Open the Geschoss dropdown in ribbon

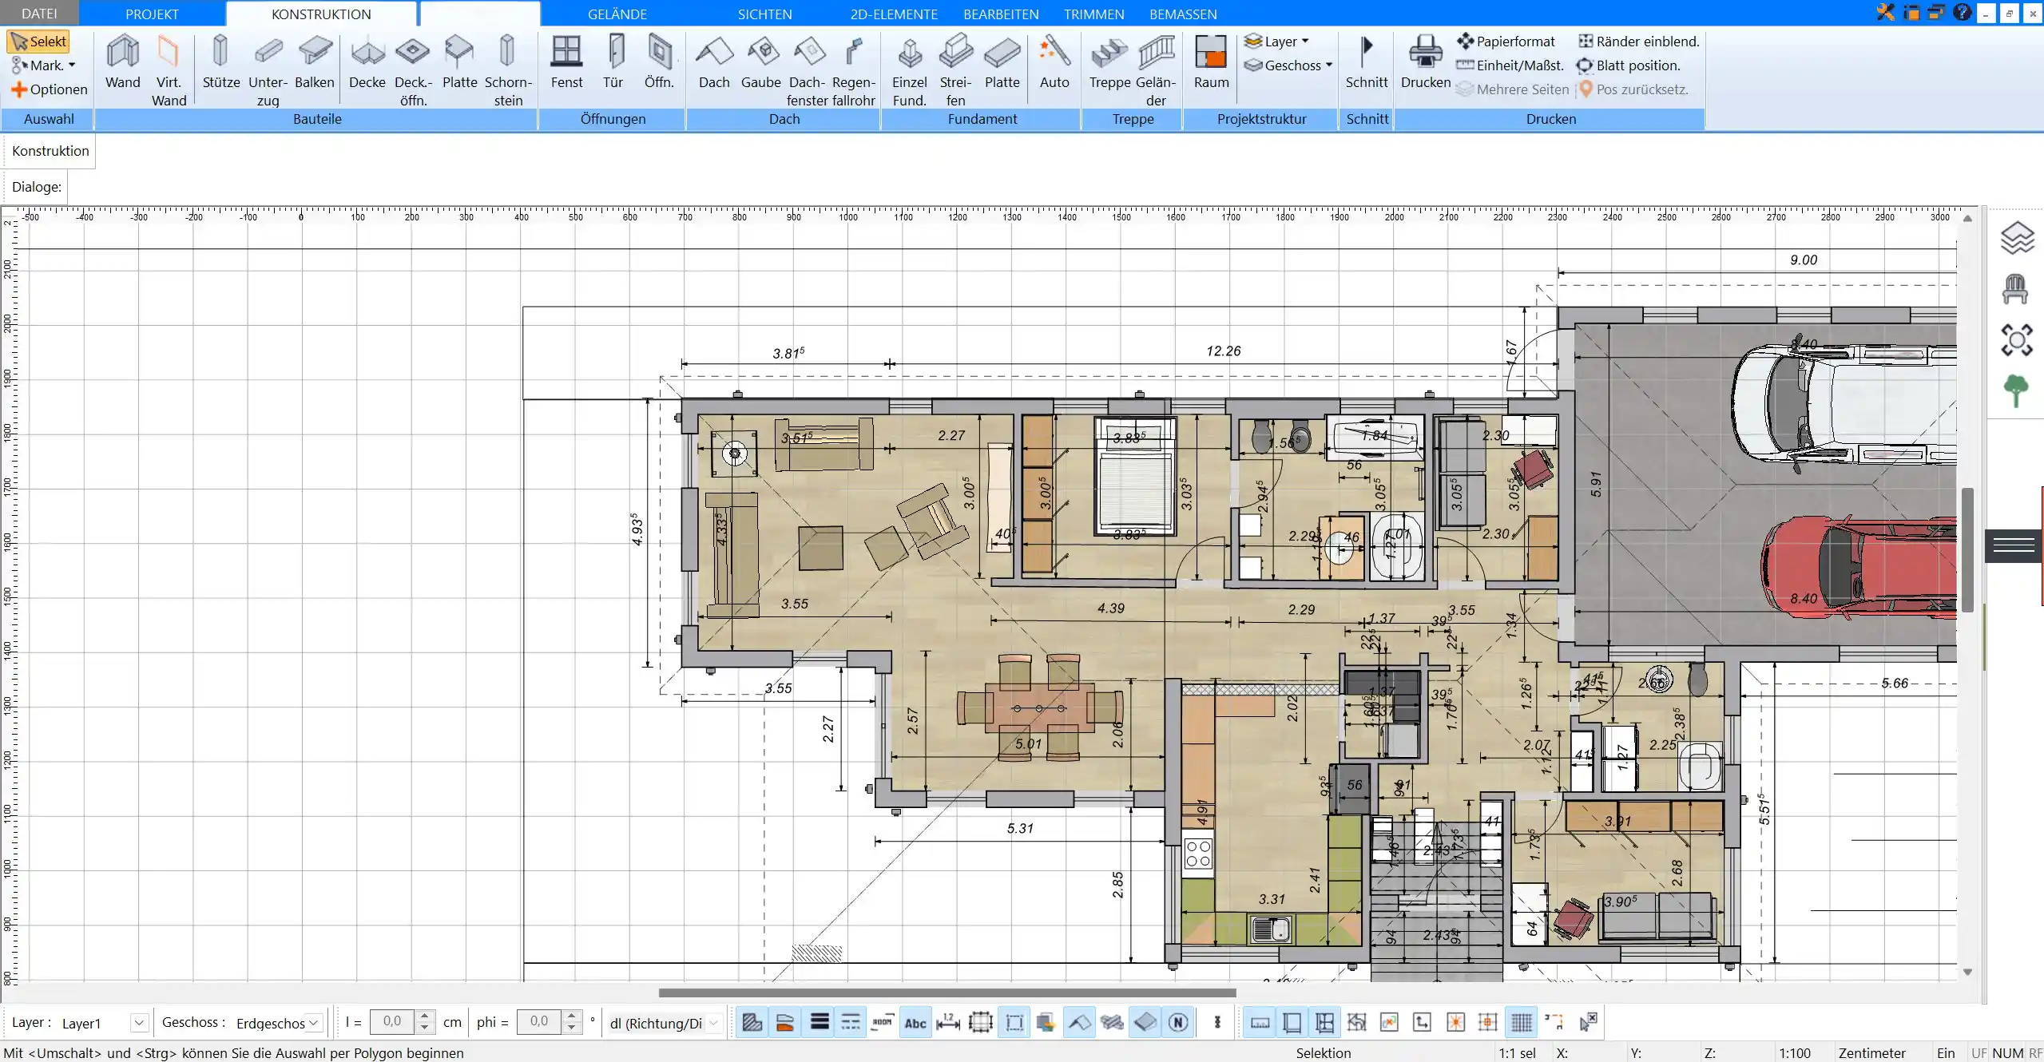tap(1288, 65)
